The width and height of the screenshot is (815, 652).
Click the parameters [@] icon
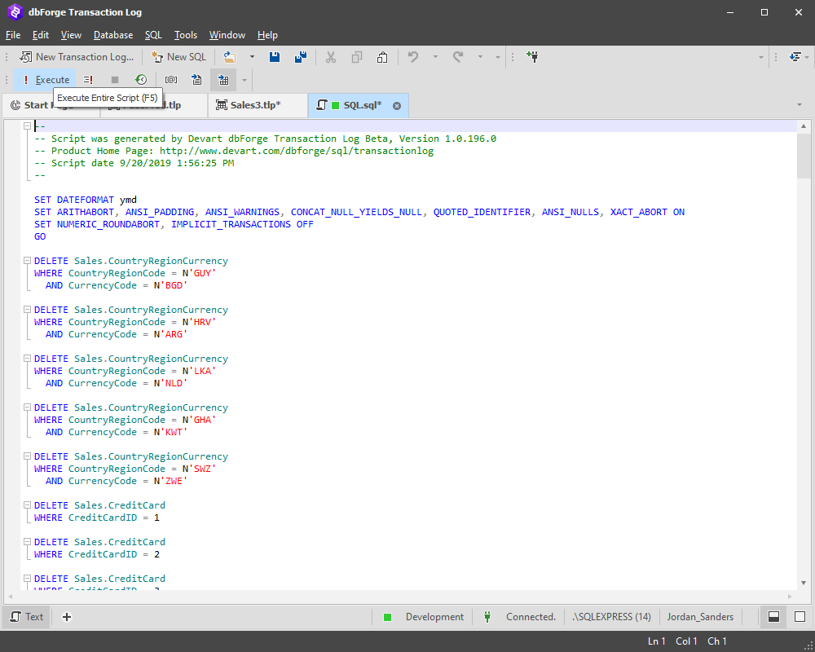171,80
